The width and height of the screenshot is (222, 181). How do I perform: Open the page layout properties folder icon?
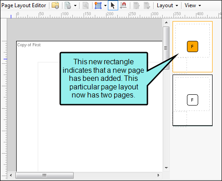[x=55, y=5]
